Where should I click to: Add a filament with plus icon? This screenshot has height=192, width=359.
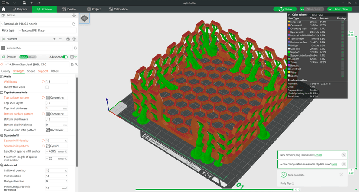[54, 39]
